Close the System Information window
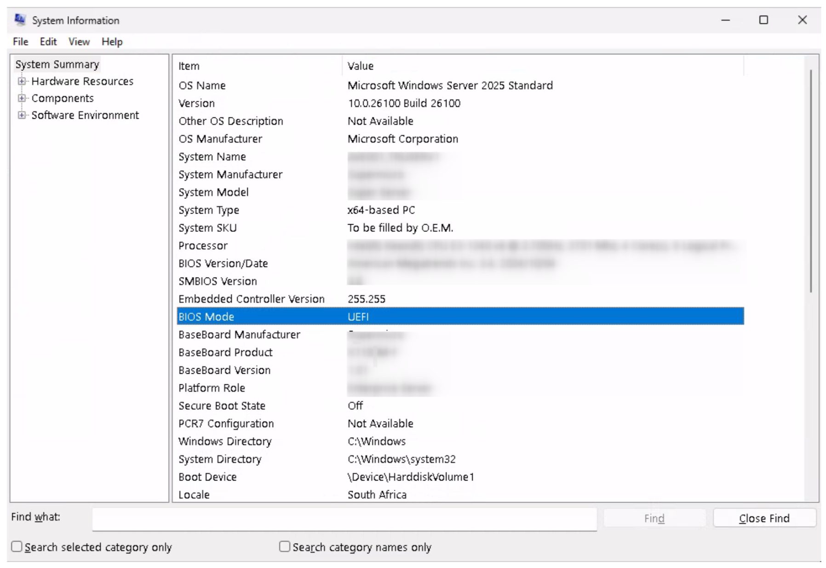Screen dimensions: 826x568 click(802, 20)
